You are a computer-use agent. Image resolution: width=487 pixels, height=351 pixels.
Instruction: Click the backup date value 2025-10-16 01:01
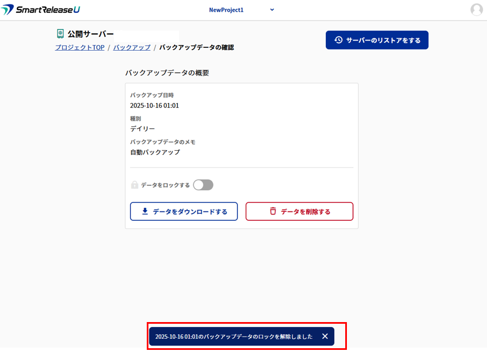coord(155,106)
